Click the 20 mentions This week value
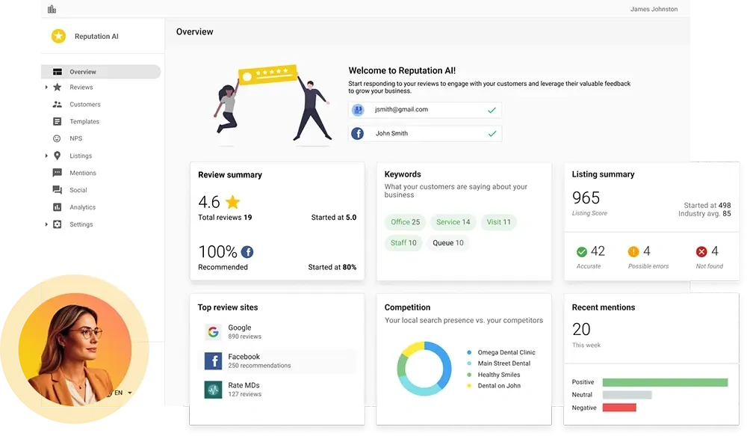 (581, 329)
